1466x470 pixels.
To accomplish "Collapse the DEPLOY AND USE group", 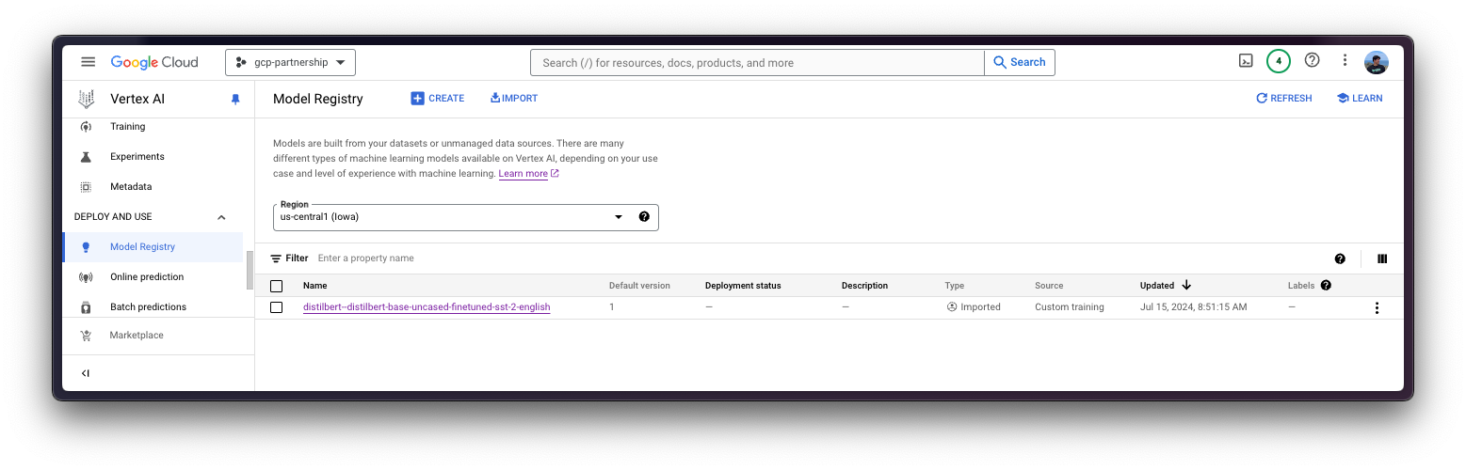I will [x=221, y=217].
